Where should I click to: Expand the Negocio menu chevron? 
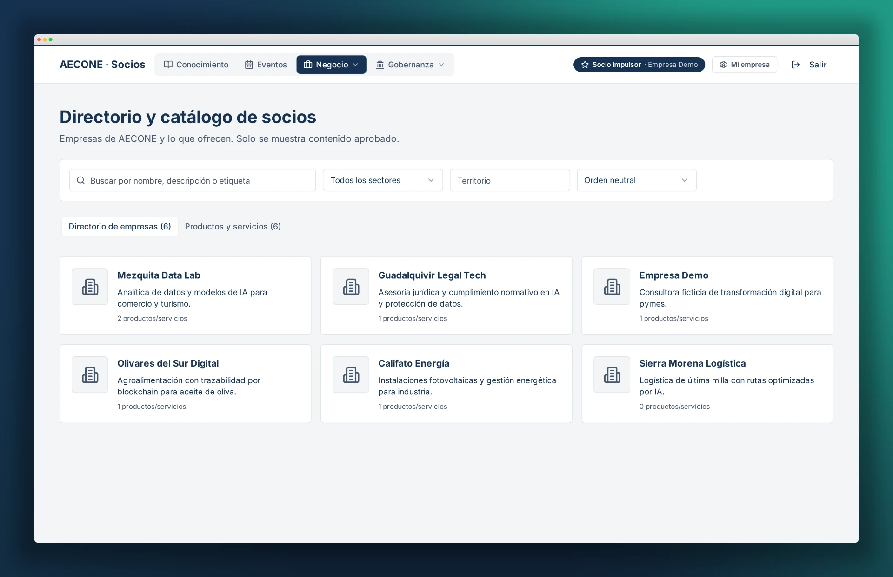(x=356, y=65)
